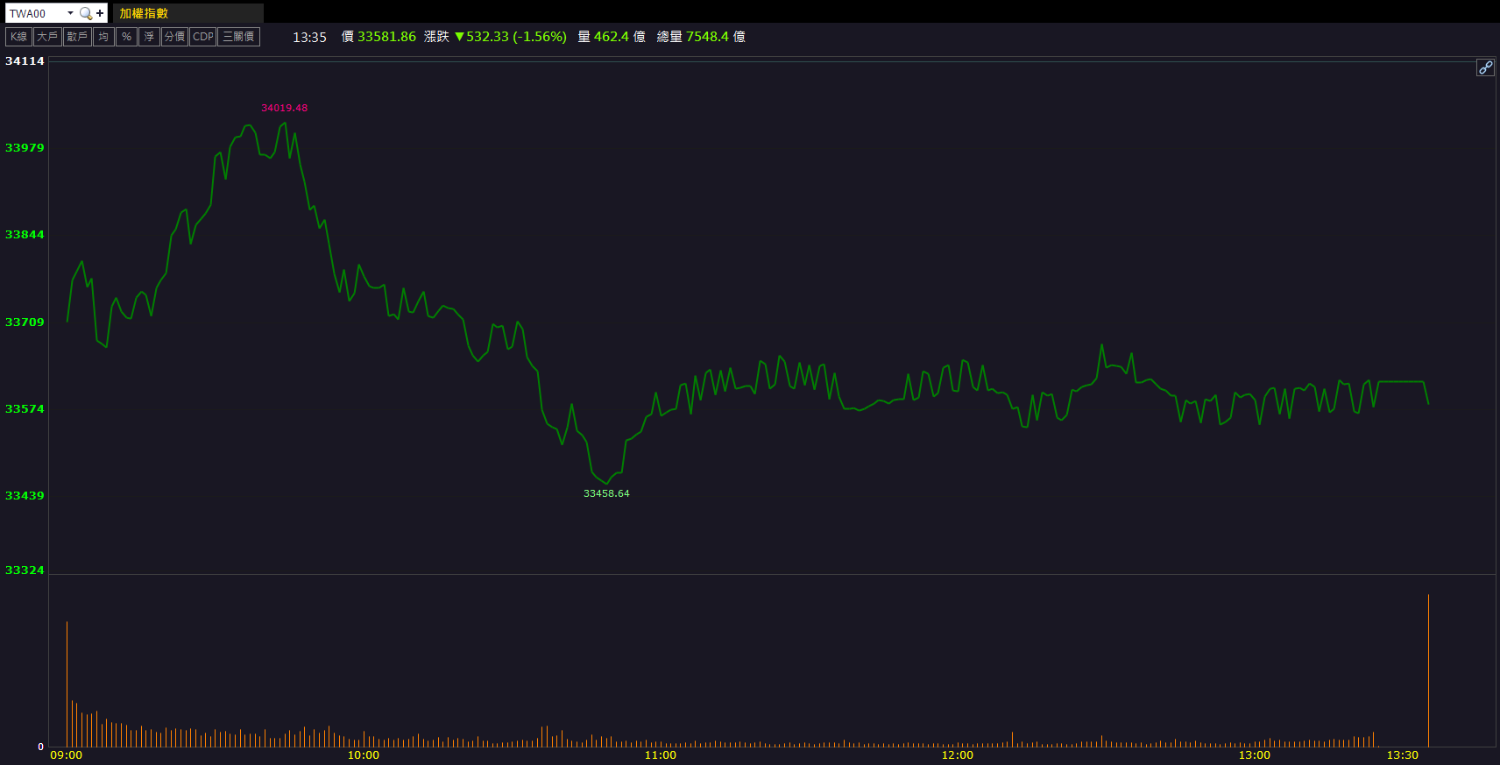Show the 散戶 retail-trader overlay
The width and height of the screenshot is (1500, 765).
[x=77, y=37]
